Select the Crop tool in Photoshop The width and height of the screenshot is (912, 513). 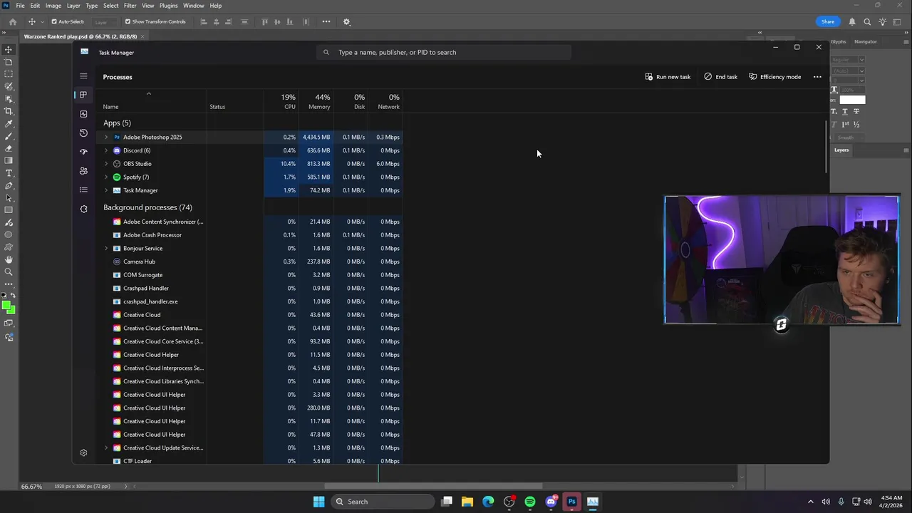click(9, 111)
